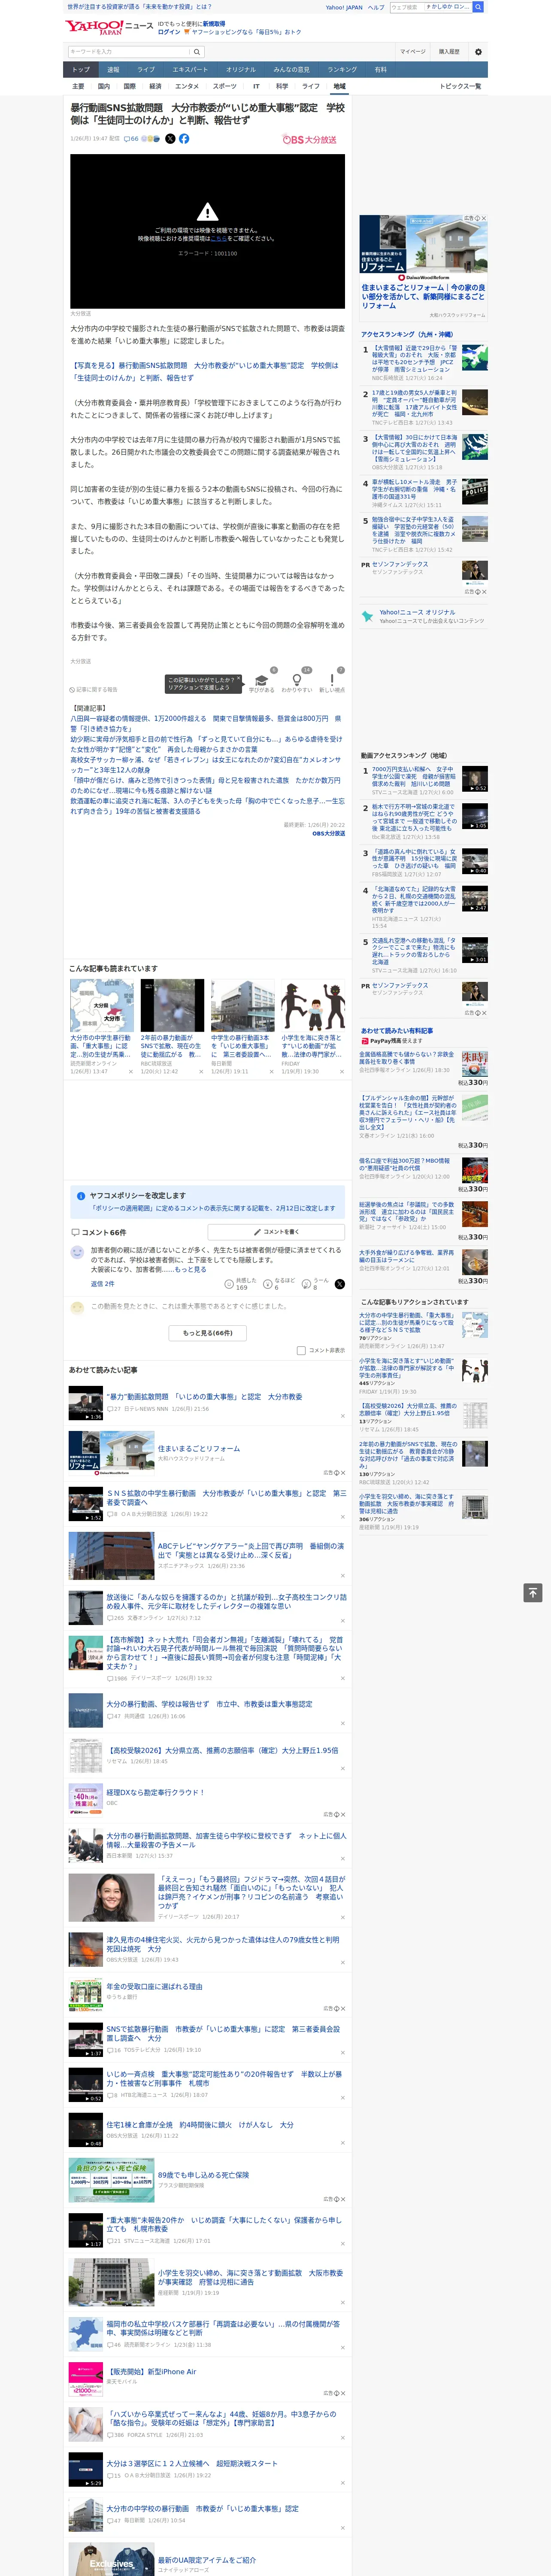The image size is (551, 2576).
Task: Click Yahoo!ニュース オリジナル bird icon
Action: 368,616
